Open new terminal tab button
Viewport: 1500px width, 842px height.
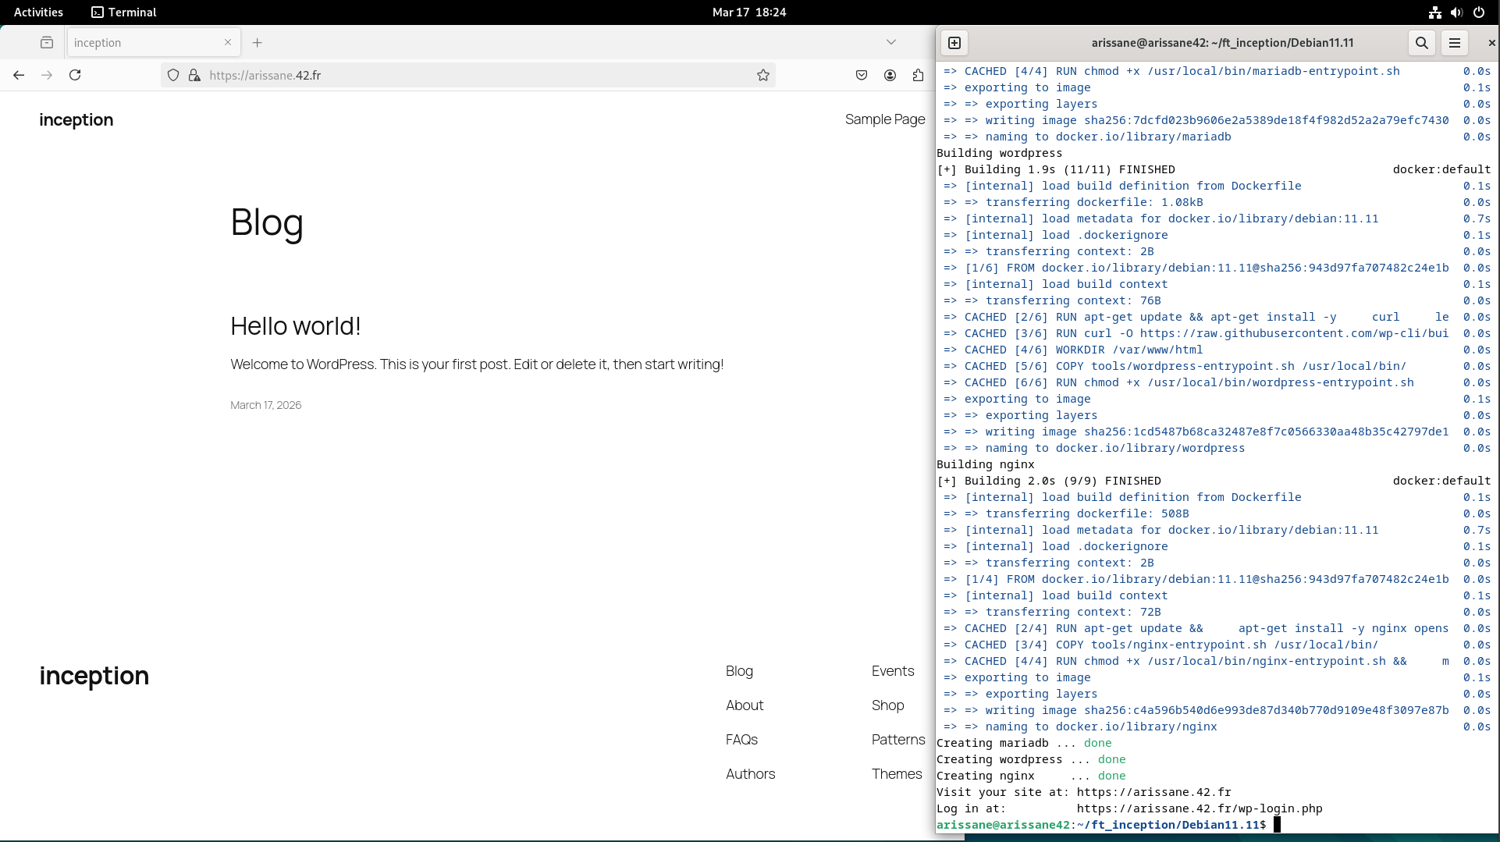coord(954,43)
